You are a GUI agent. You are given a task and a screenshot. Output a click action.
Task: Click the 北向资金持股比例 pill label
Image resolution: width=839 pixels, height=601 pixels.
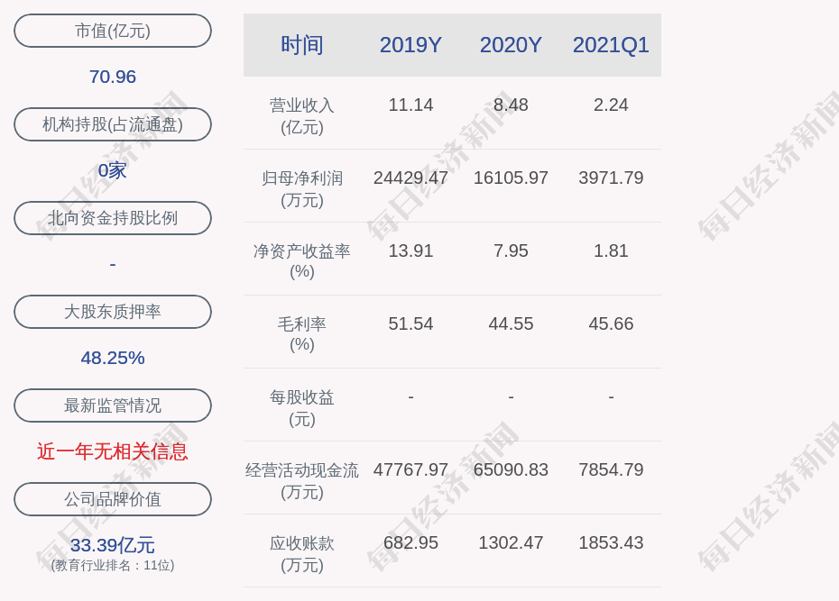113,218
